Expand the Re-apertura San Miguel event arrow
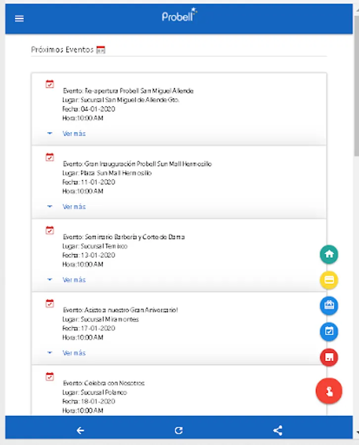 (49, 133)
